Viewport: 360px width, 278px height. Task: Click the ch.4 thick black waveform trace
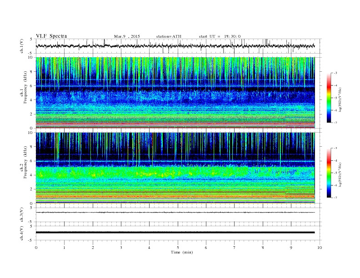(175, 233)
